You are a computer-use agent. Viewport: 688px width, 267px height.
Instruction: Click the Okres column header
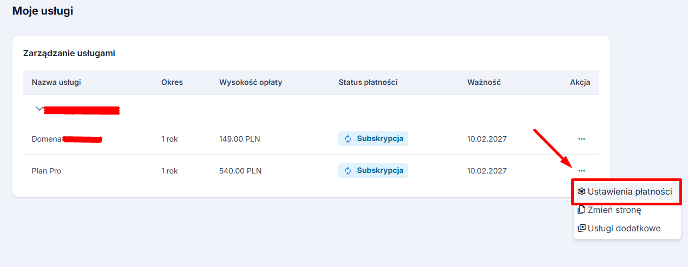coord(172,83)
